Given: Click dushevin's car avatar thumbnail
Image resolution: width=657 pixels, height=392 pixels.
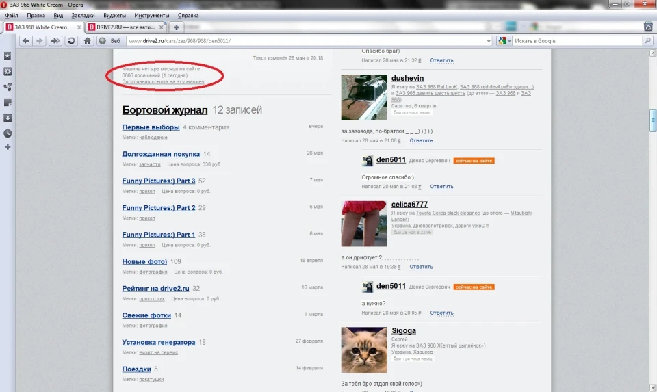Looking at the screenshot, I should pyautogui.click(x=363, y=98).
